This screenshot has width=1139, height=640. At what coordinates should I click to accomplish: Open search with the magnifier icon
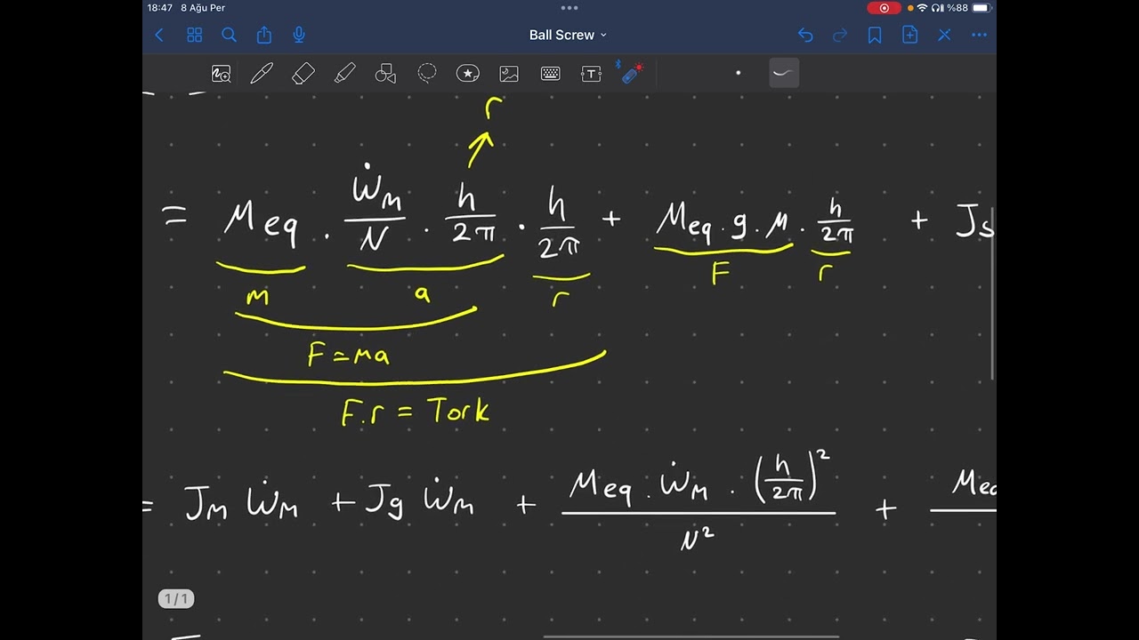point(229,35)
